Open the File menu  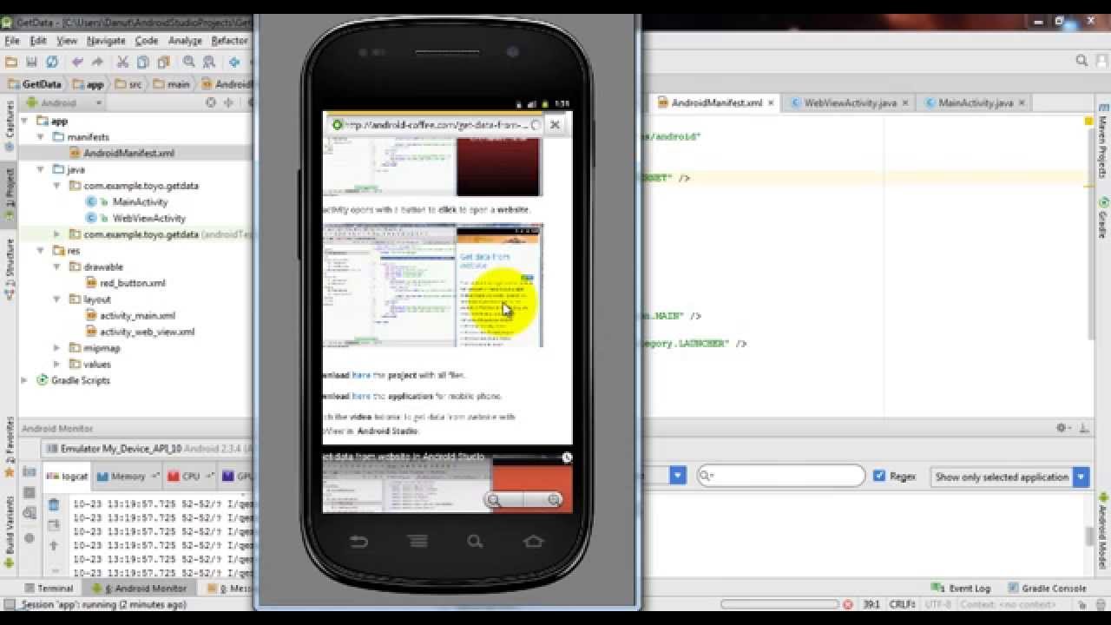point(12,41)
